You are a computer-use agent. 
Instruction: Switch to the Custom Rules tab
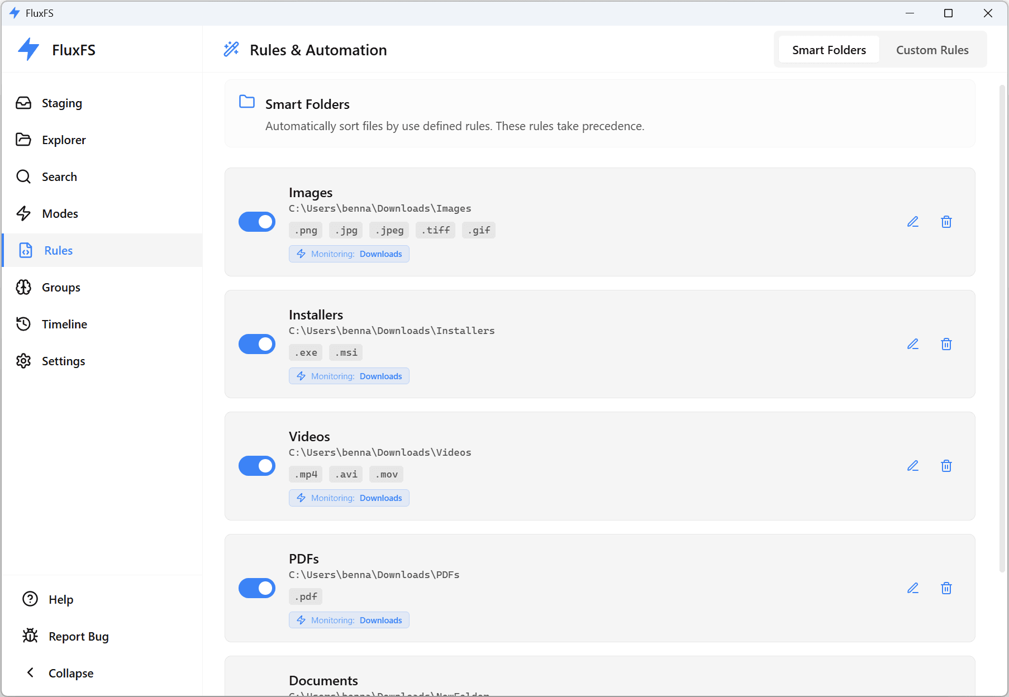click(x=931, y=50)
